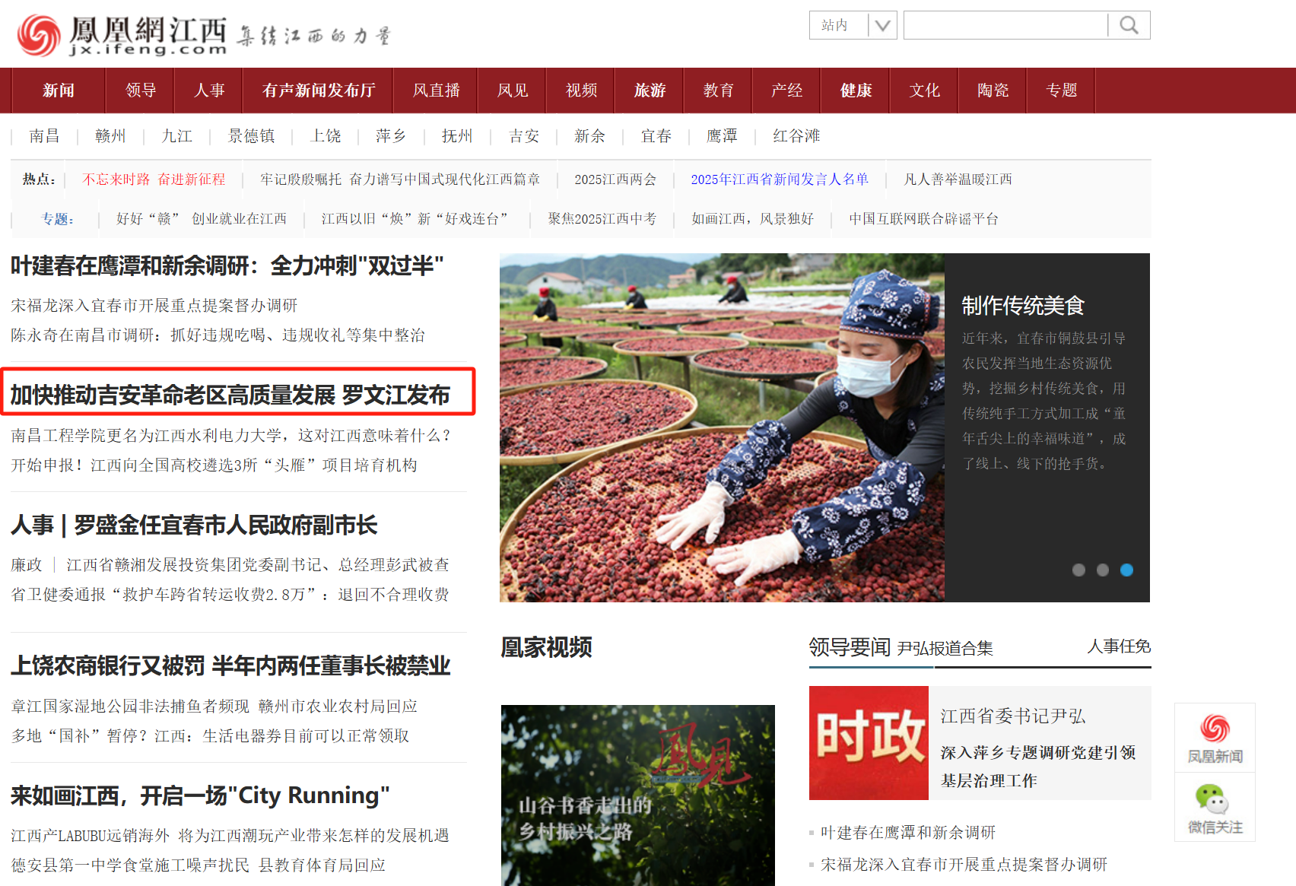Viewport: 1296px width, 886px height.
Task: Open the 2025江西两会 hot topic
Action: tap(615, 179)
